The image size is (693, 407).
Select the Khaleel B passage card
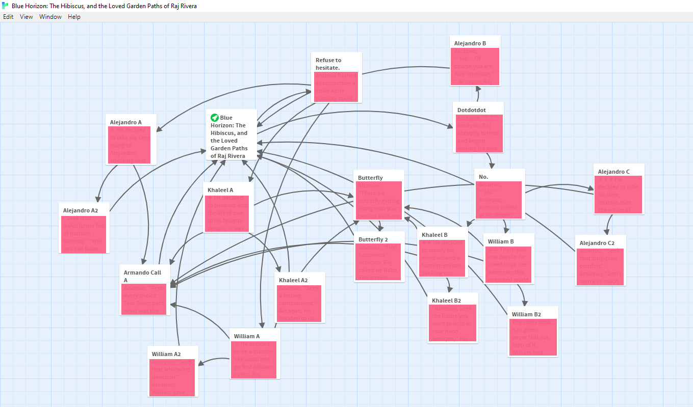[443, 252]
